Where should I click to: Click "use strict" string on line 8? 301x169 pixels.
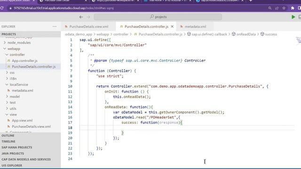click(109, 76)
